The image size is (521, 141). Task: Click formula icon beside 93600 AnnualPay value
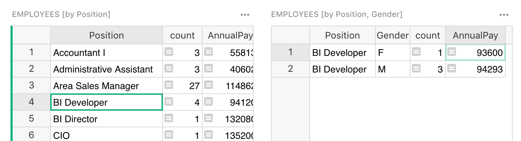[x=451, y=52]
